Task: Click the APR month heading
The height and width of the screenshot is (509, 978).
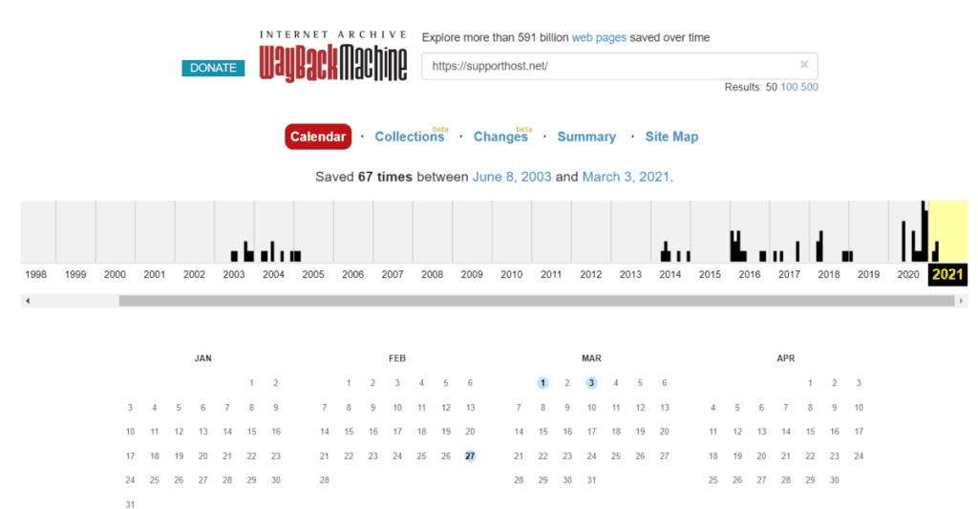Action: (x=786, y=358)
